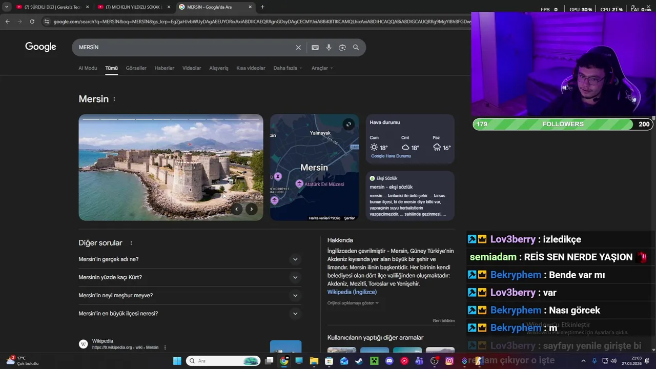Show hidden system tray icons

coord(583,361)
